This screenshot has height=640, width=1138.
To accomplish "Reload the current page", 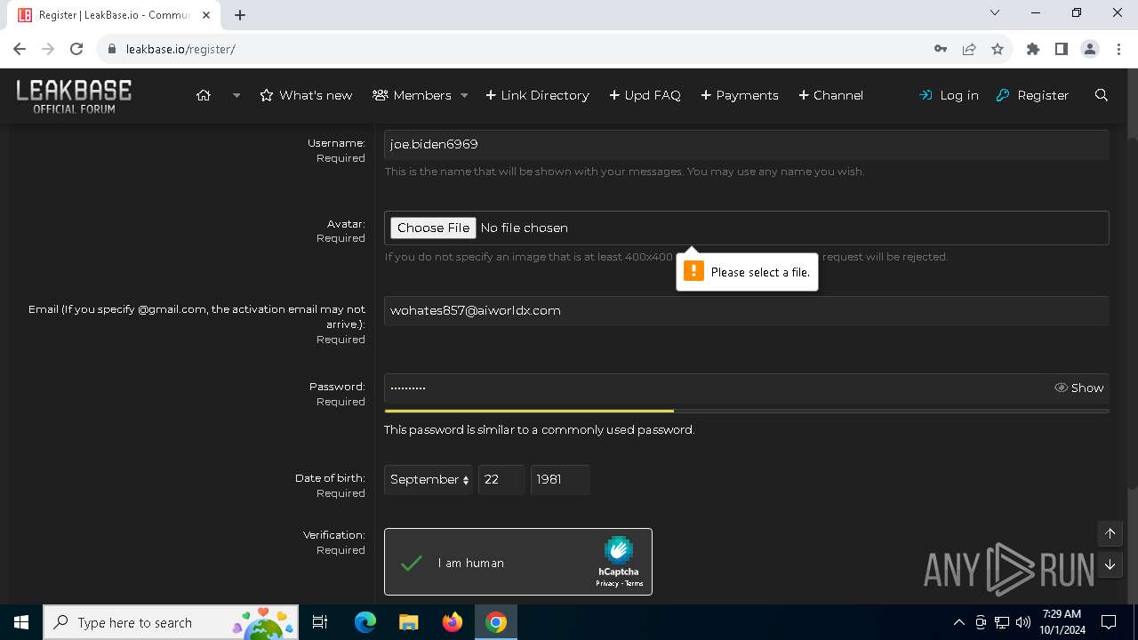I will pos(76,49).
